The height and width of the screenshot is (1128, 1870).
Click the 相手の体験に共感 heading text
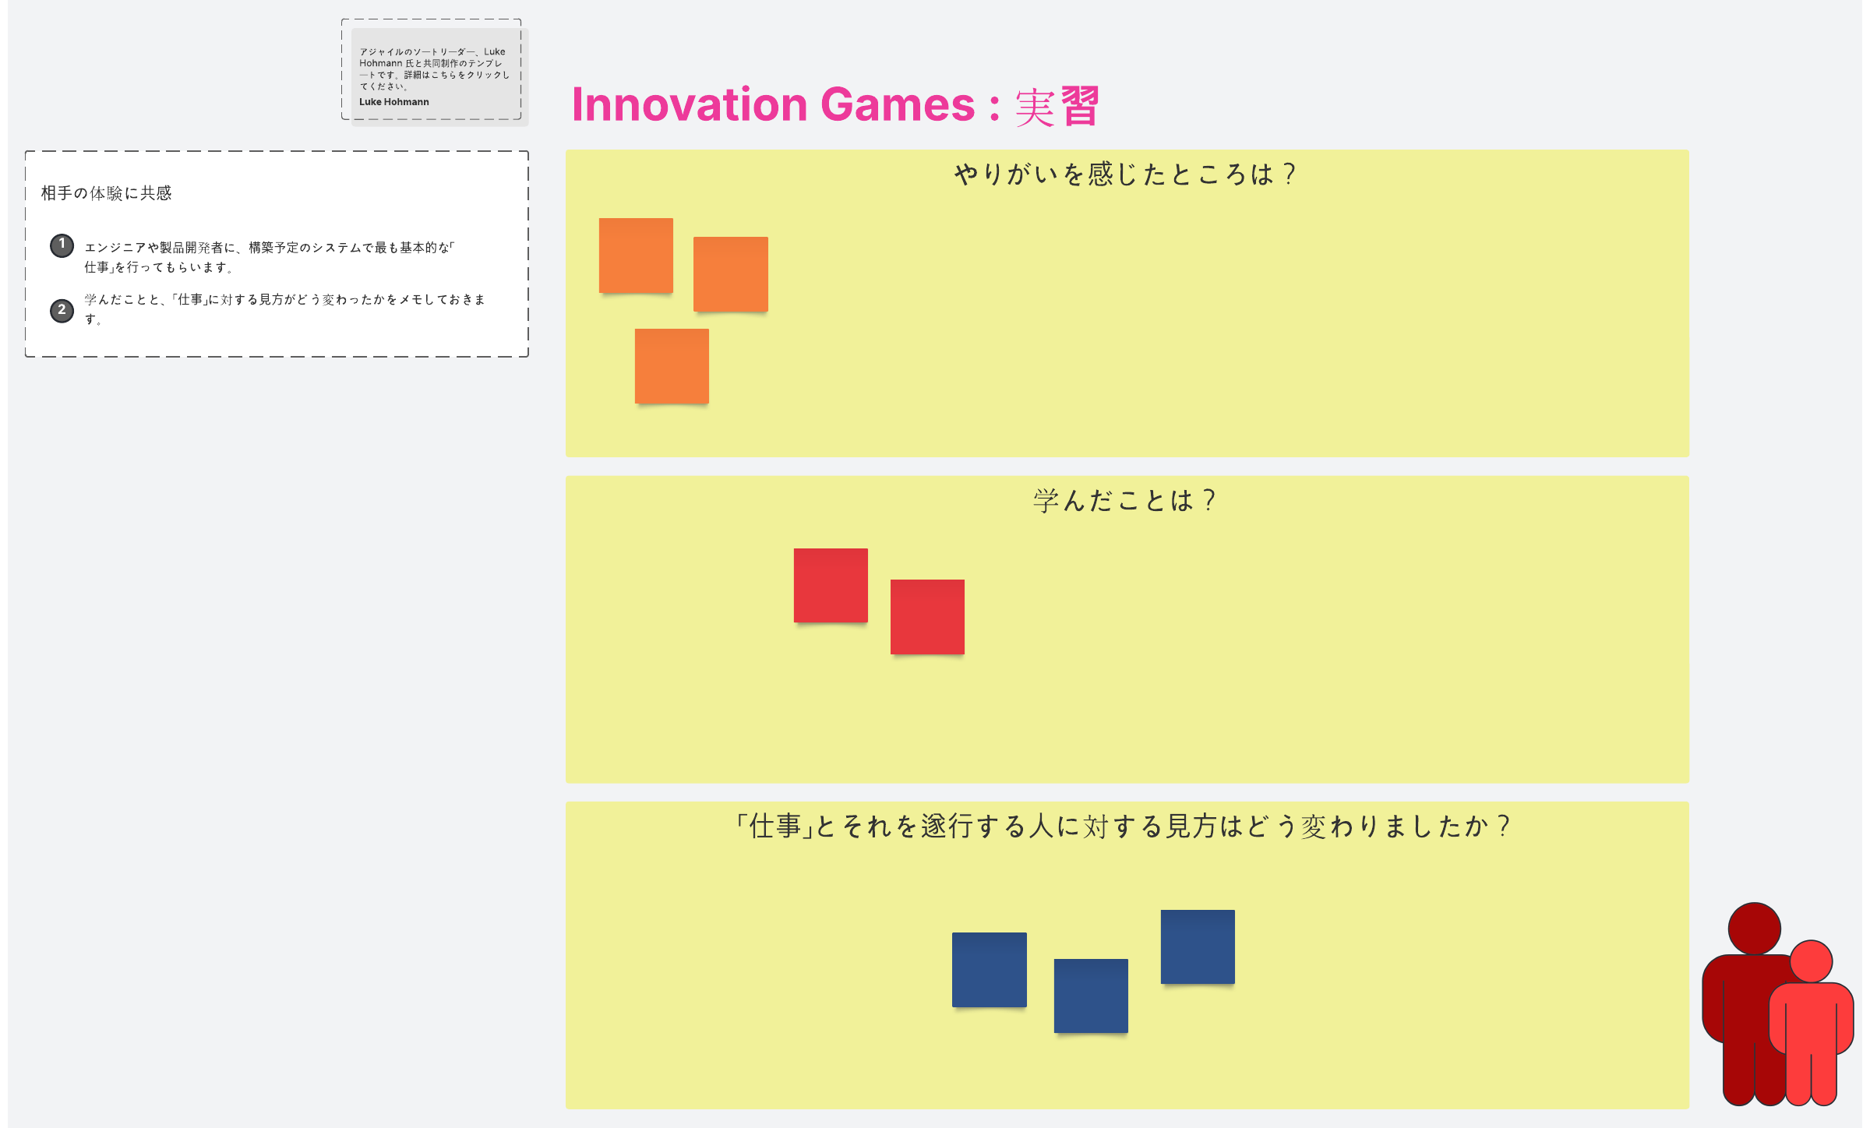[x=106, y=193]
